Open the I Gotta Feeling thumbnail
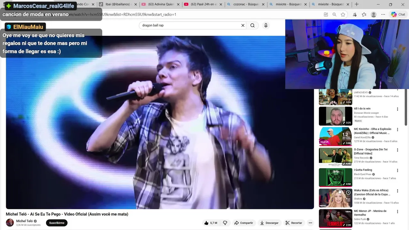The width and height of the screenshot is (409, 230). tap(336, 177)
